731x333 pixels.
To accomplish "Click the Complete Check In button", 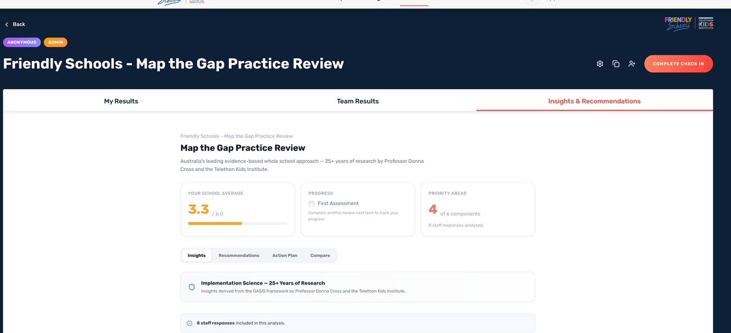I will (x=678, y=64).
